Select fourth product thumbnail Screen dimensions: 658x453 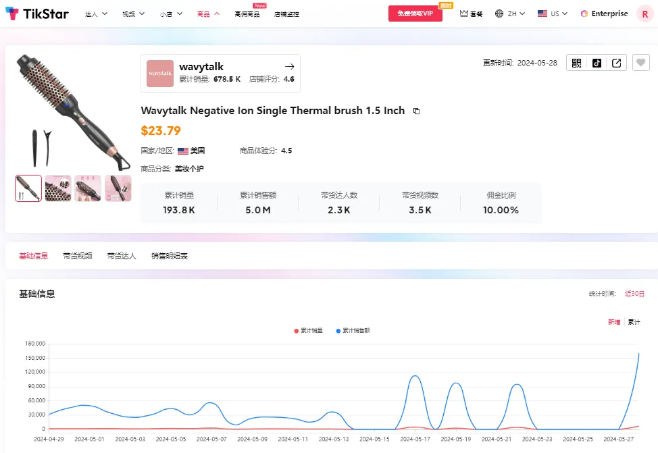[x=118, y=188]
